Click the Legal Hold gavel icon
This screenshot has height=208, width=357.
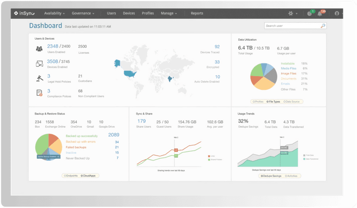point(39,78)
